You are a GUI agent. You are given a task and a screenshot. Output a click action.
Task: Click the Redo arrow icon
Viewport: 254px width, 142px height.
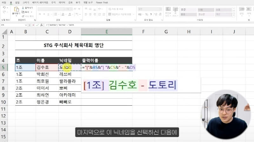(x=4, y=12)
